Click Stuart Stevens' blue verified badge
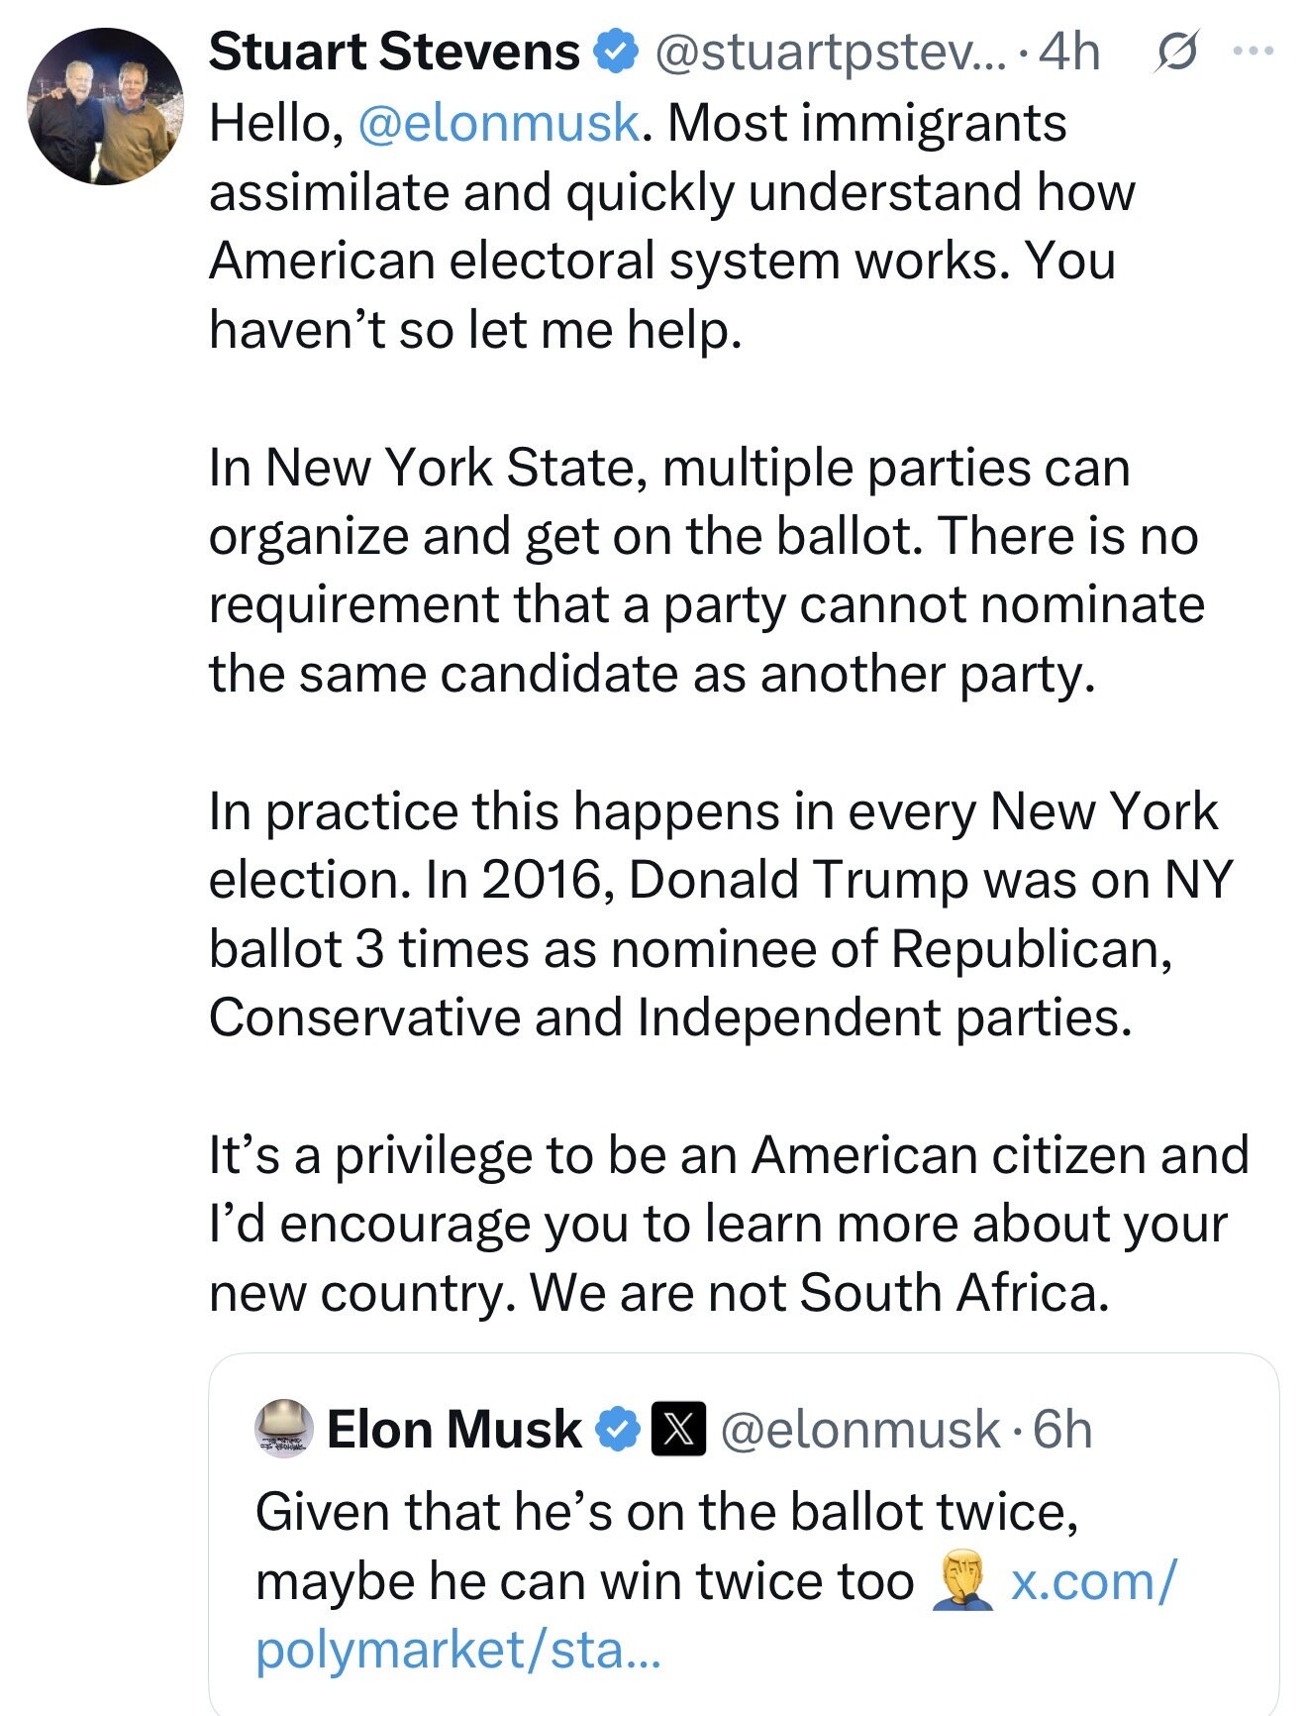1307x1716 pixels. click(x=615, y=52)
